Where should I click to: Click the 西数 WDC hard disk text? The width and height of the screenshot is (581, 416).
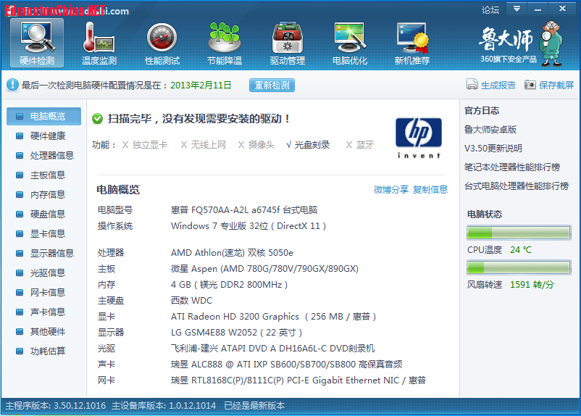coord(191,301)
